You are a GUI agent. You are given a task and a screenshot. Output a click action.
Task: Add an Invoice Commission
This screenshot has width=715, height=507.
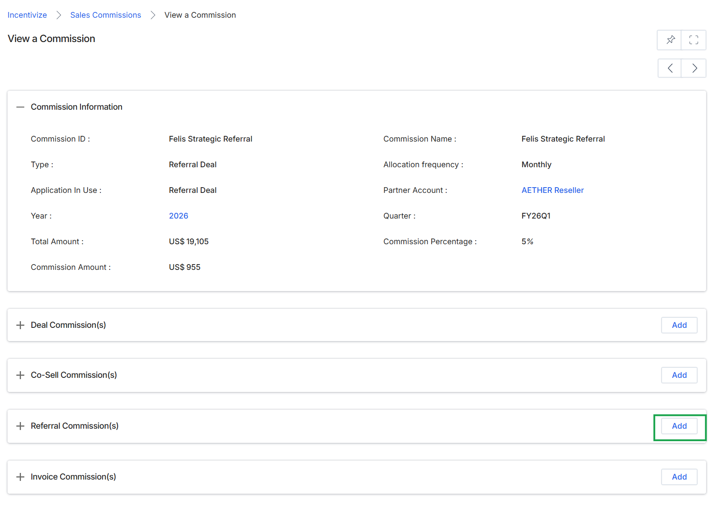(x=679, y=477)
